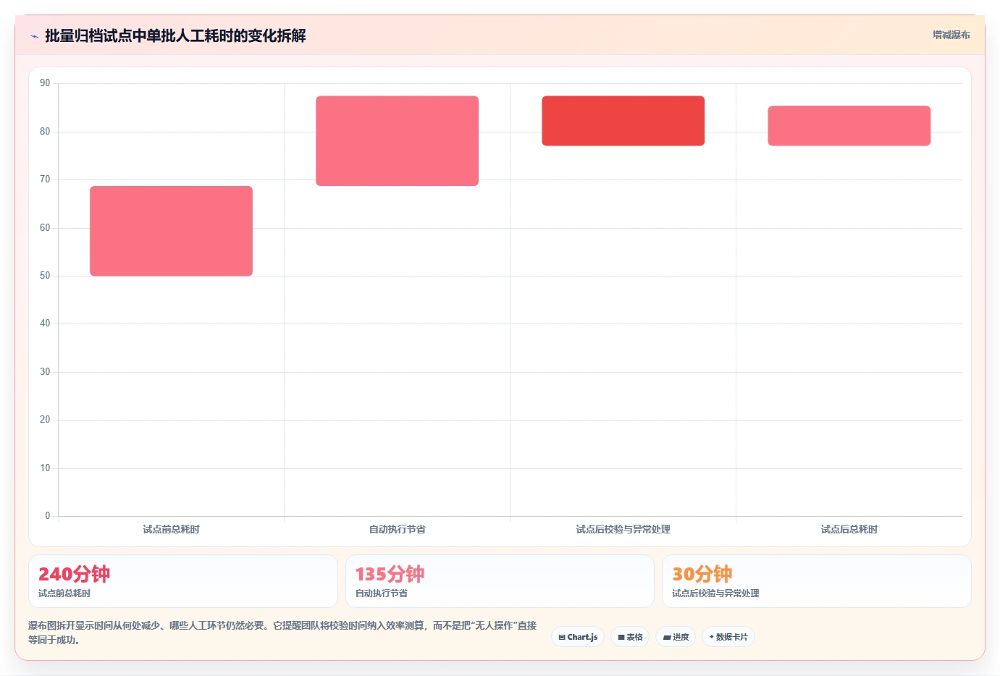This screenshot has height=676, width=1000.
Task: Click the 增减瀑布 label in the header
Action: pos(951,35)
